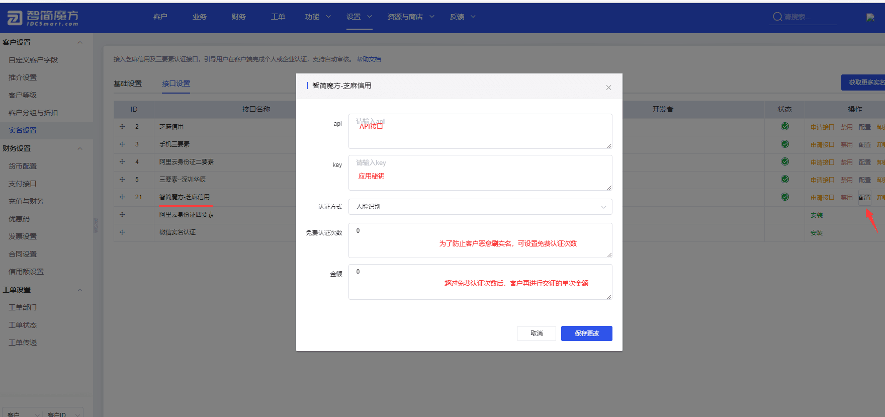
Task: Click the 智简魔方-芝麻信用 interface name
Action: pos(185,197)
